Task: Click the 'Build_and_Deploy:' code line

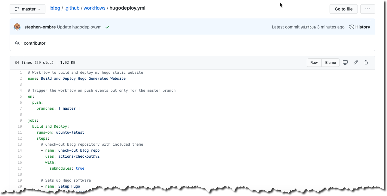Action: point(51,126)
